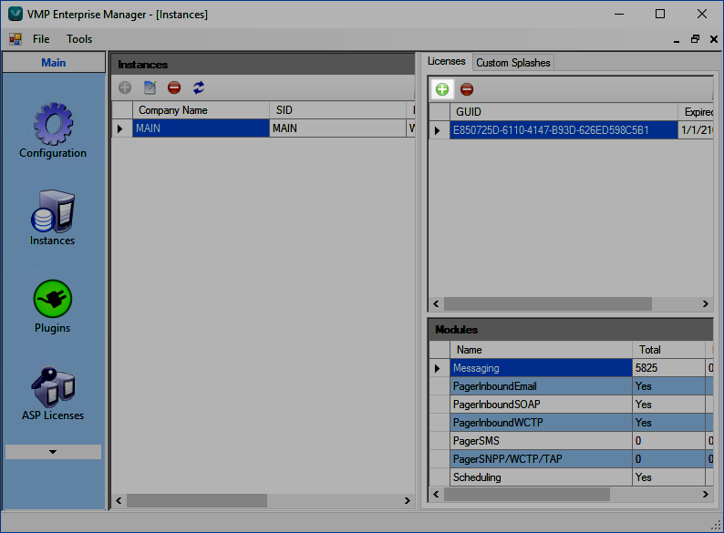Open the Instances sidebar icon
The height and width of the screenshot is (533, 724).
[53, 211]
